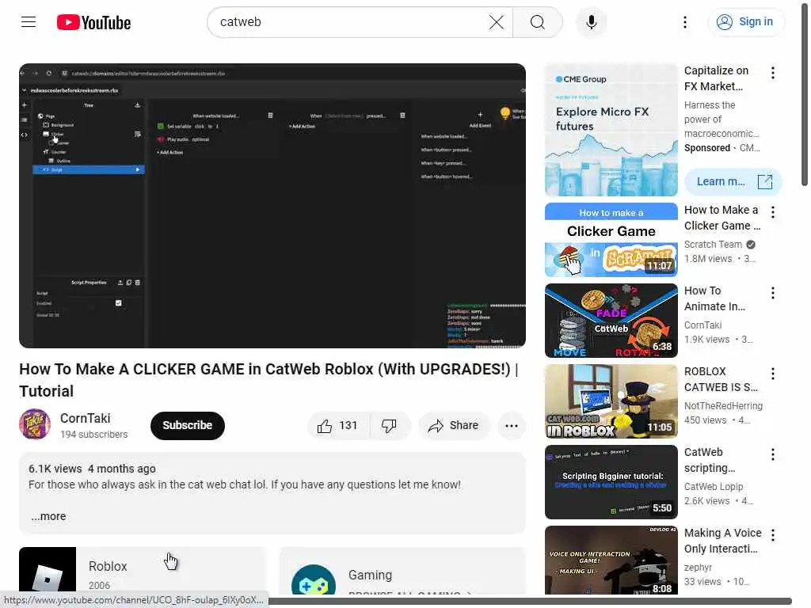The width and height of the screenshot is (811, 608).
Task: Click the NotTheRedHerring channel name
Action: (x=723, y=406)
